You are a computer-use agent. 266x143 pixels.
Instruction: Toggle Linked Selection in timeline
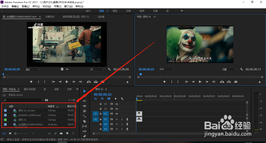(x=109, y=99)
